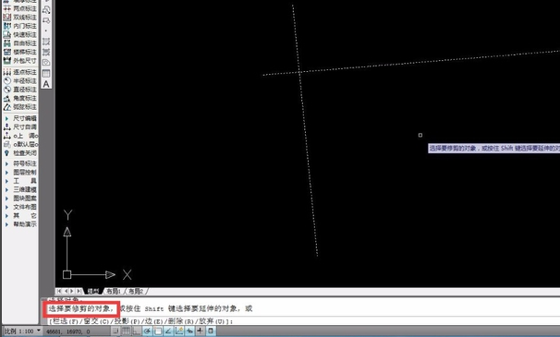Click the 尺寸自调 auto-adjust tool
Screen dimensions: 560x337
tap(20, 127)
